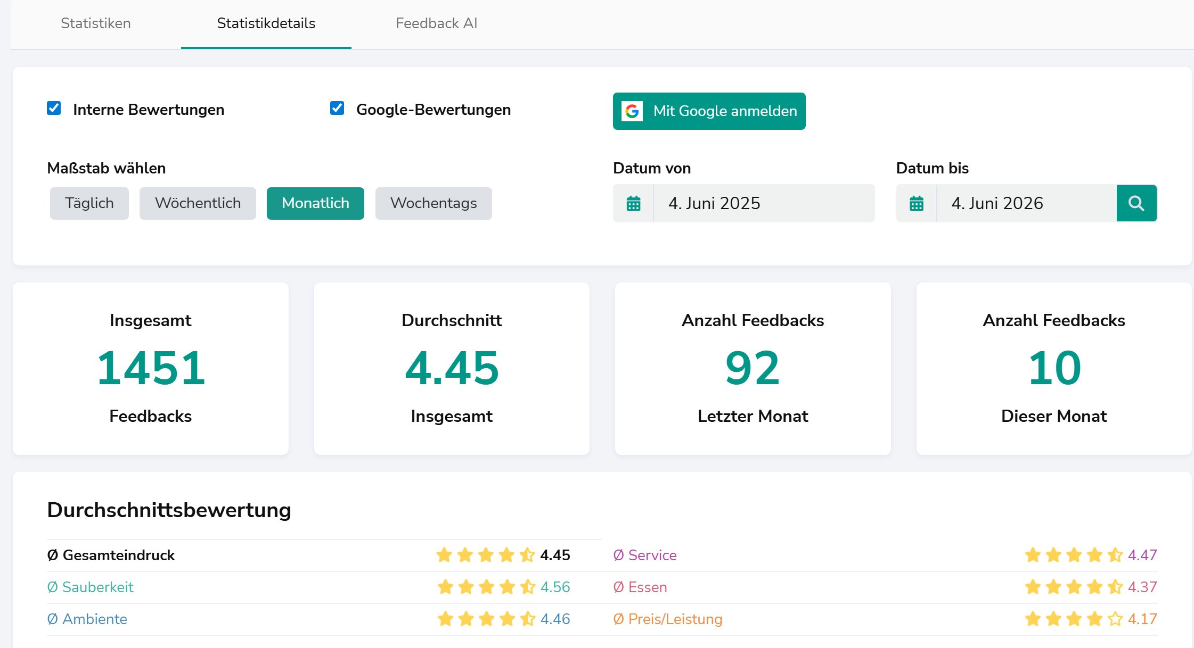This screenshot has width=1194, height=648.
Task: Click the Datum von field 4. Juni 2025
Action: pos(764,203)
